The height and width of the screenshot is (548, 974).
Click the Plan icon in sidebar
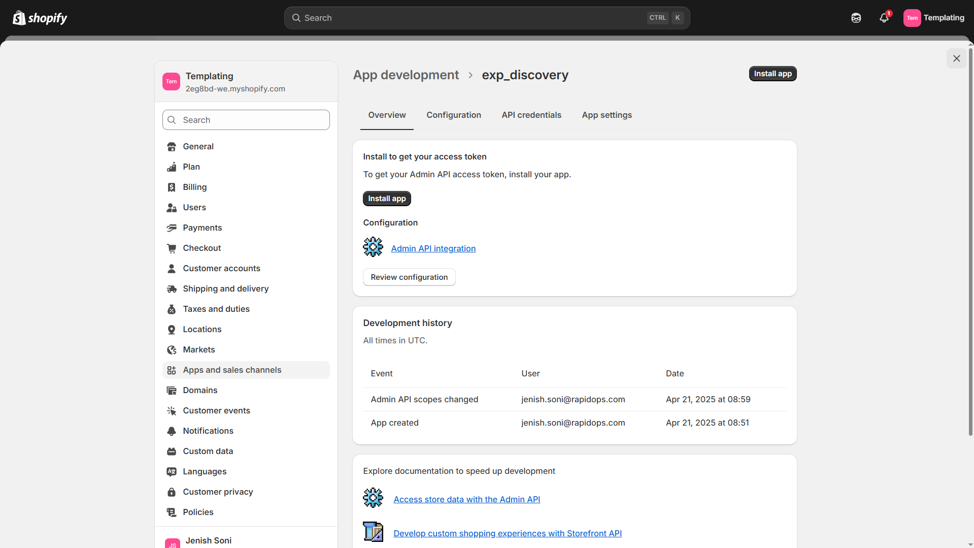click(x=172, y=167)
